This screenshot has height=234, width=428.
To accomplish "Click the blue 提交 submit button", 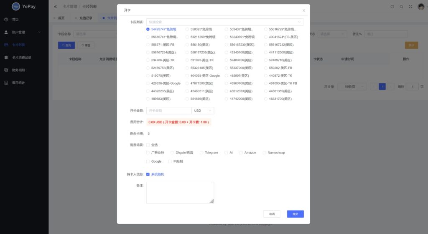I will pyautogui.click(x=295, y=214).
